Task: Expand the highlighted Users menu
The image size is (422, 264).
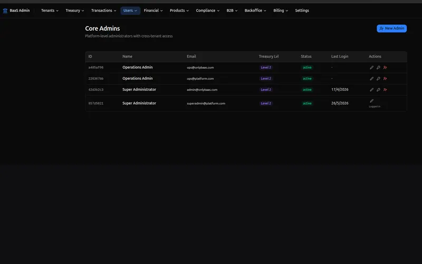Action: [130, 11]
